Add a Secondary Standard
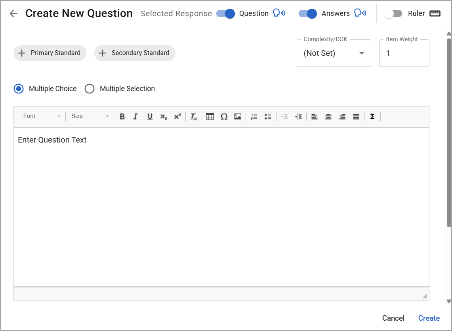 (x=135, y=53)
